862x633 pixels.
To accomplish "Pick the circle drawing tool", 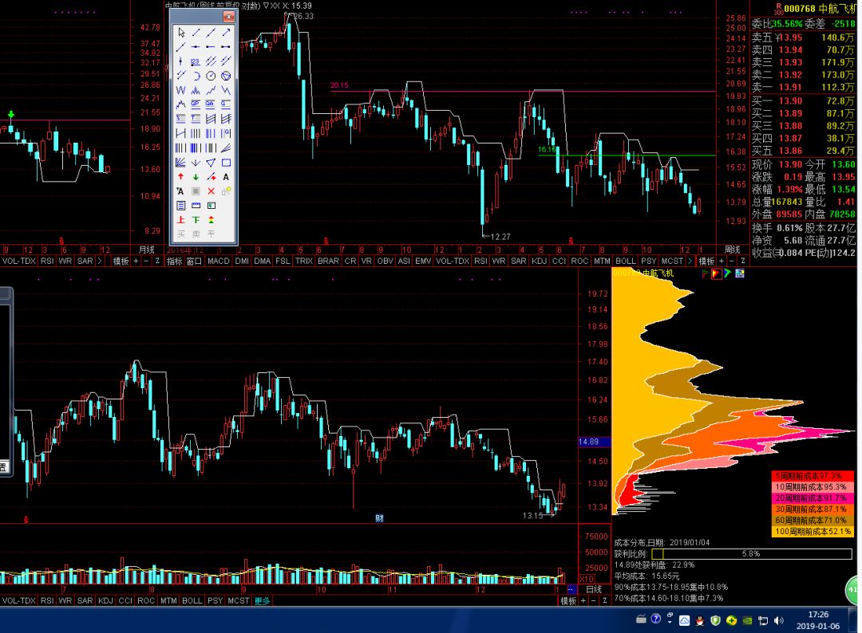I will point(212,76).
